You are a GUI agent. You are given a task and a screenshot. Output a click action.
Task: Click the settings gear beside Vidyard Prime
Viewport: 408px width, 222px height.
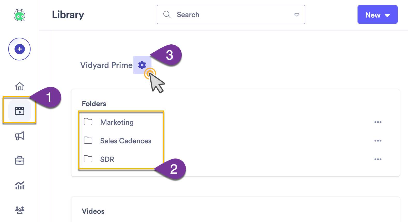tap(142, 65)
